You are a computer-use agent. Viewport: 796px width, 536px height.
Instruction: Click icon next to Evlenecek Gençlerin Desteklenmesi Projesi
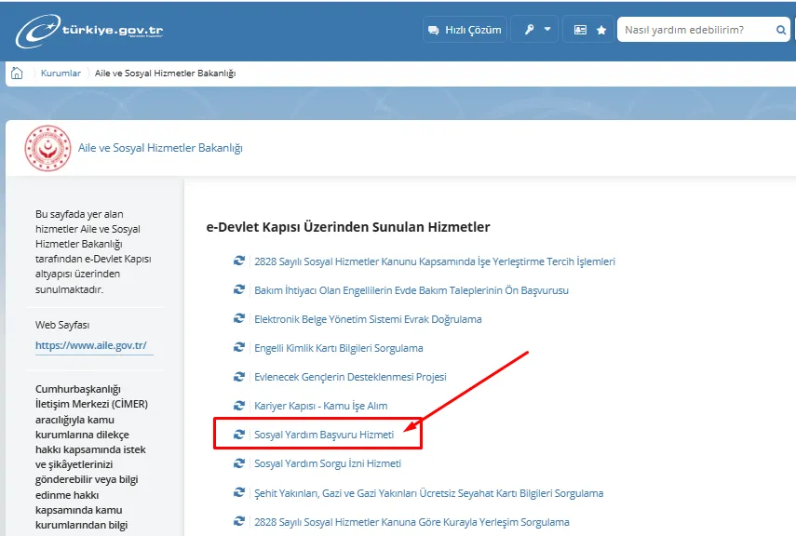pyautogui.click(x=239, y=377)
